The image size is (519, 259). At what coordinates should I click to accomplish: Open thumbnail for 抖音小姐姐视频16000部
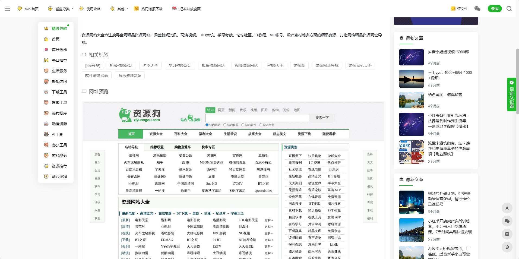click(411, 57)
